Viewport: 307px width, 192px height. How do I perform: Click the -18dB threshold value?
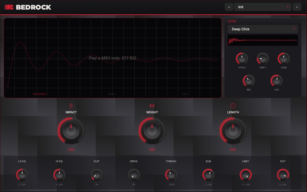171,185
